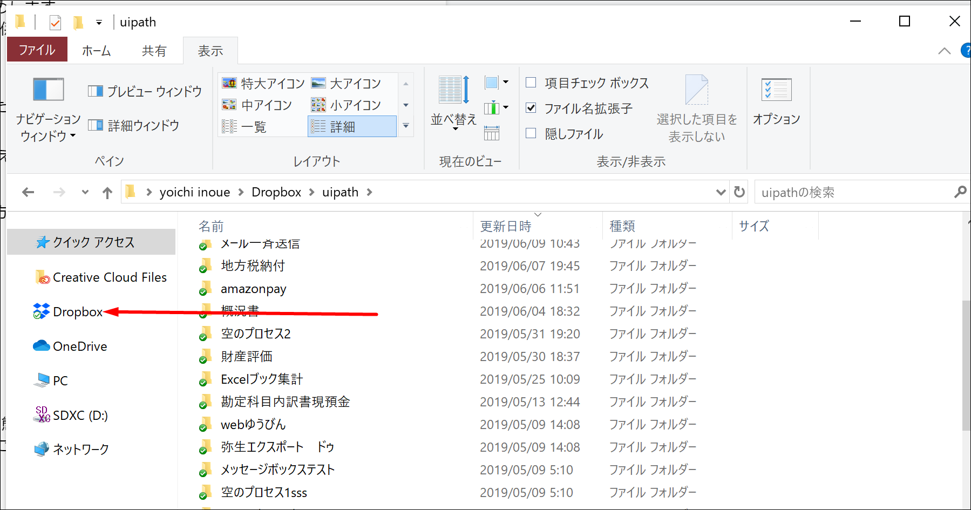Select Details layout option
Image resolution: width=971 pixels, height=510 pixels.
(352, 127)
